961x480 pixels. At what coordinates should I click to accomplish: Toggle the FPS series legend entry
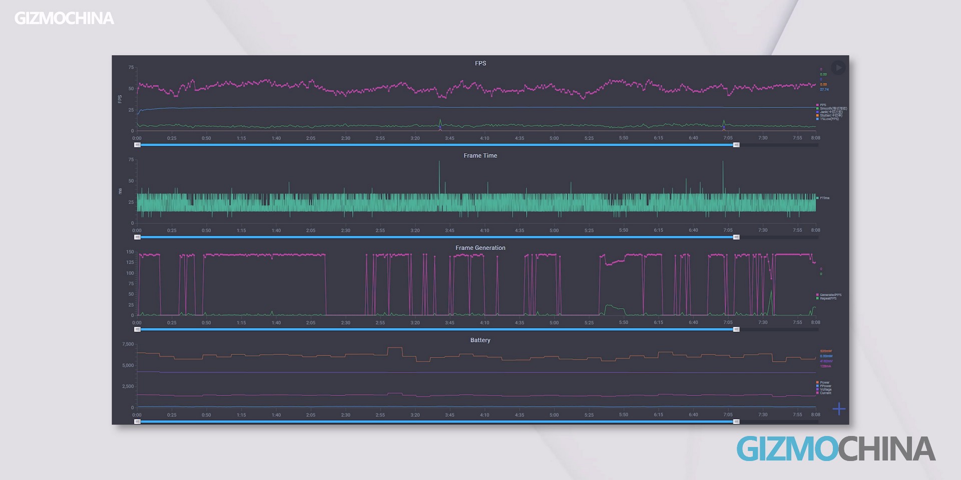pos(823,105)
